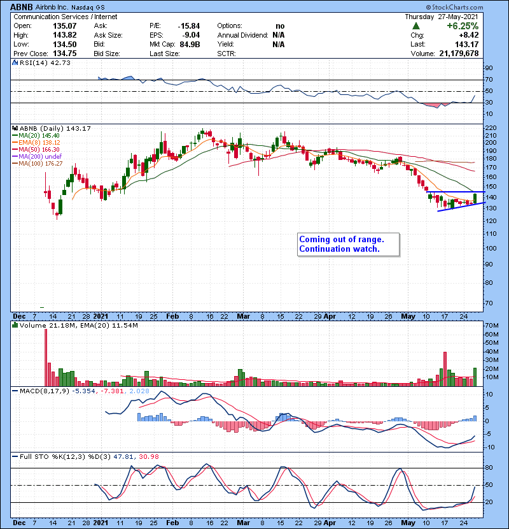This screenshot has width=509, height=529.
Task: Click the ABNB (Daily) 143.17 chart label
Action: (x=55, y=128)
